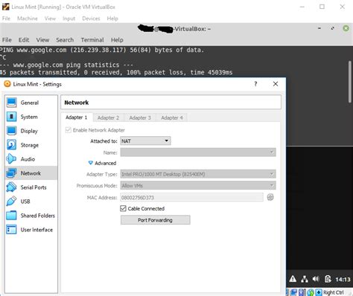Click the Linux Mint Settings dialog icon

coord(7,84)
